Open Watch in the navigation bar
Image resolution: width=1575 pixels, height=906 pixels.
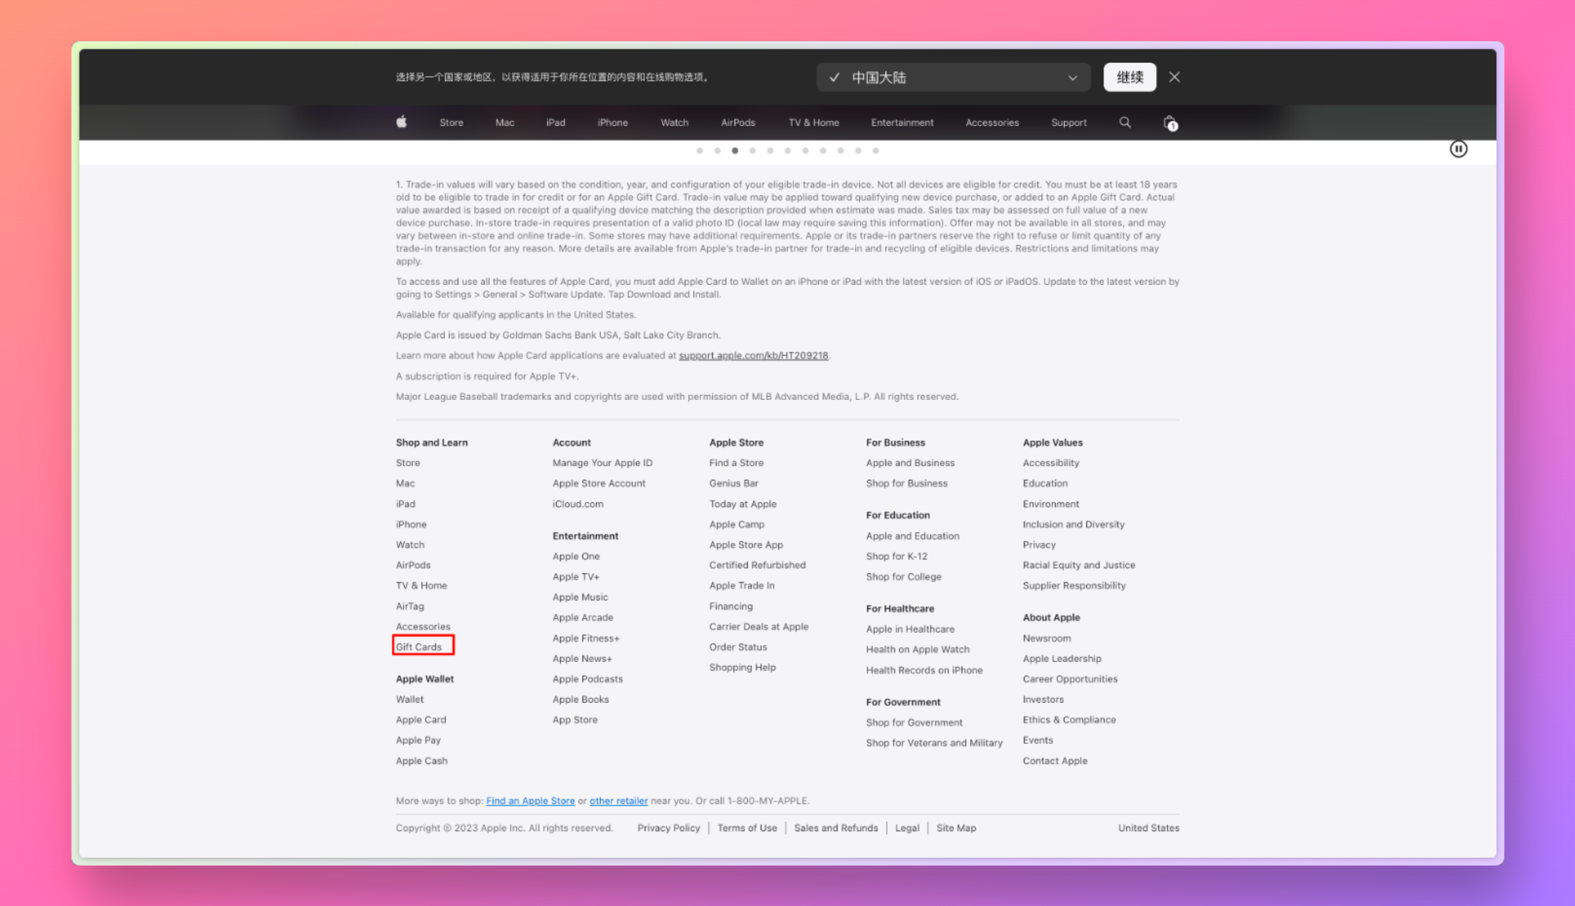(x=674, y=123)
